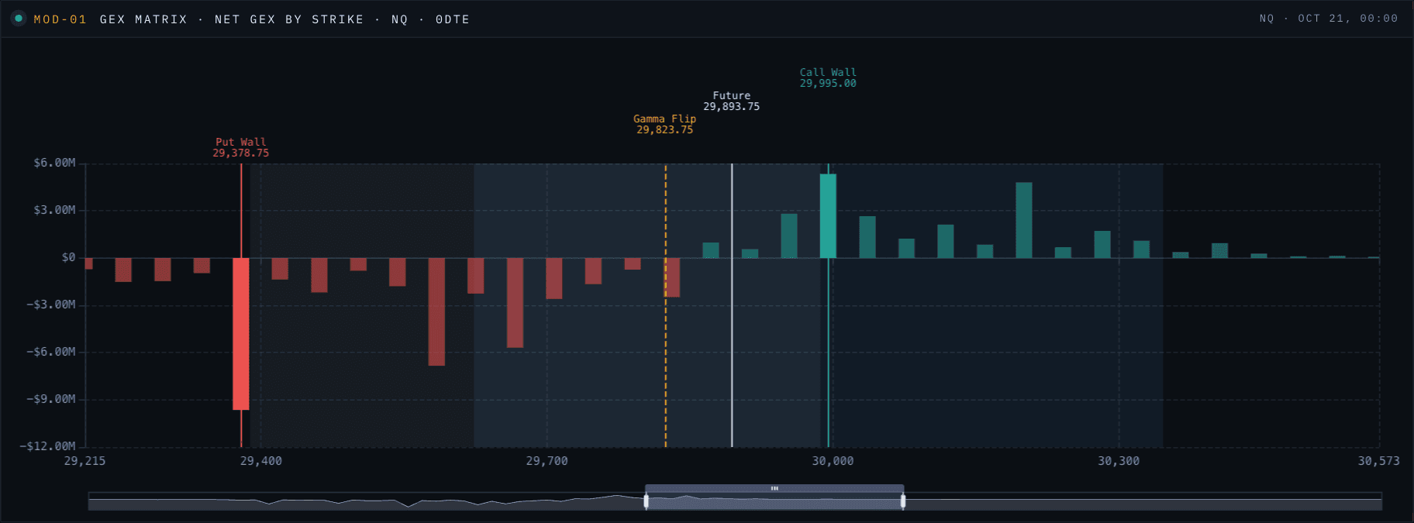Select the teal bar immediately left of Call Wall bar
The width and height of the screenshot is (1414, 523).
789,236
